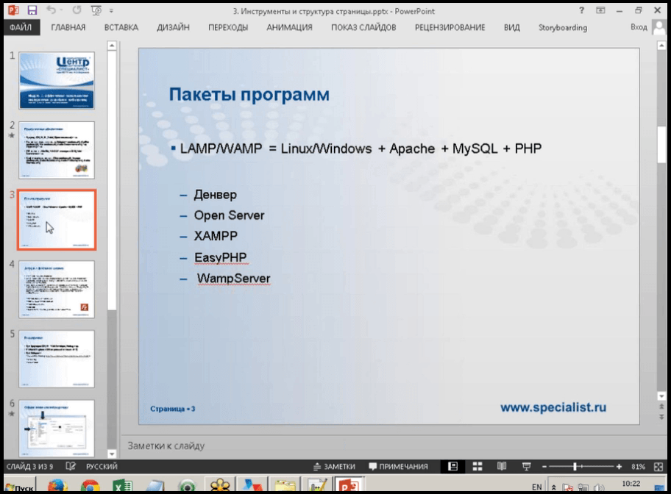671x494 pixels.
Task: Select slide 1 thumbnail with Центр logo
Action: 57,80
